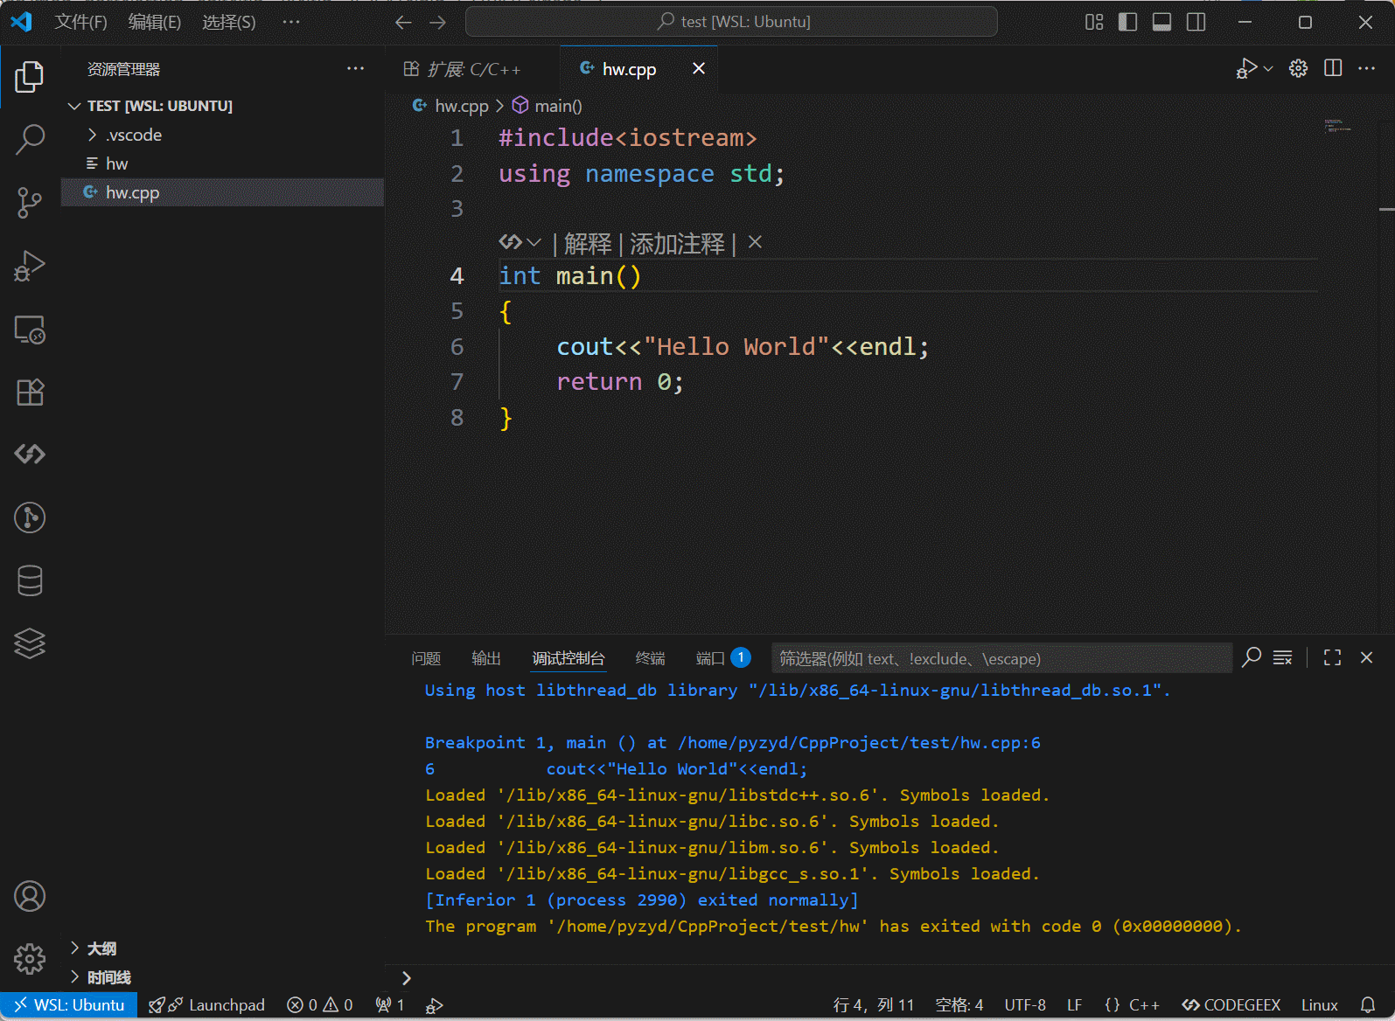Open Source Control view
The width and height of the screenshot is (1395, 1021).
click(30, 203)
